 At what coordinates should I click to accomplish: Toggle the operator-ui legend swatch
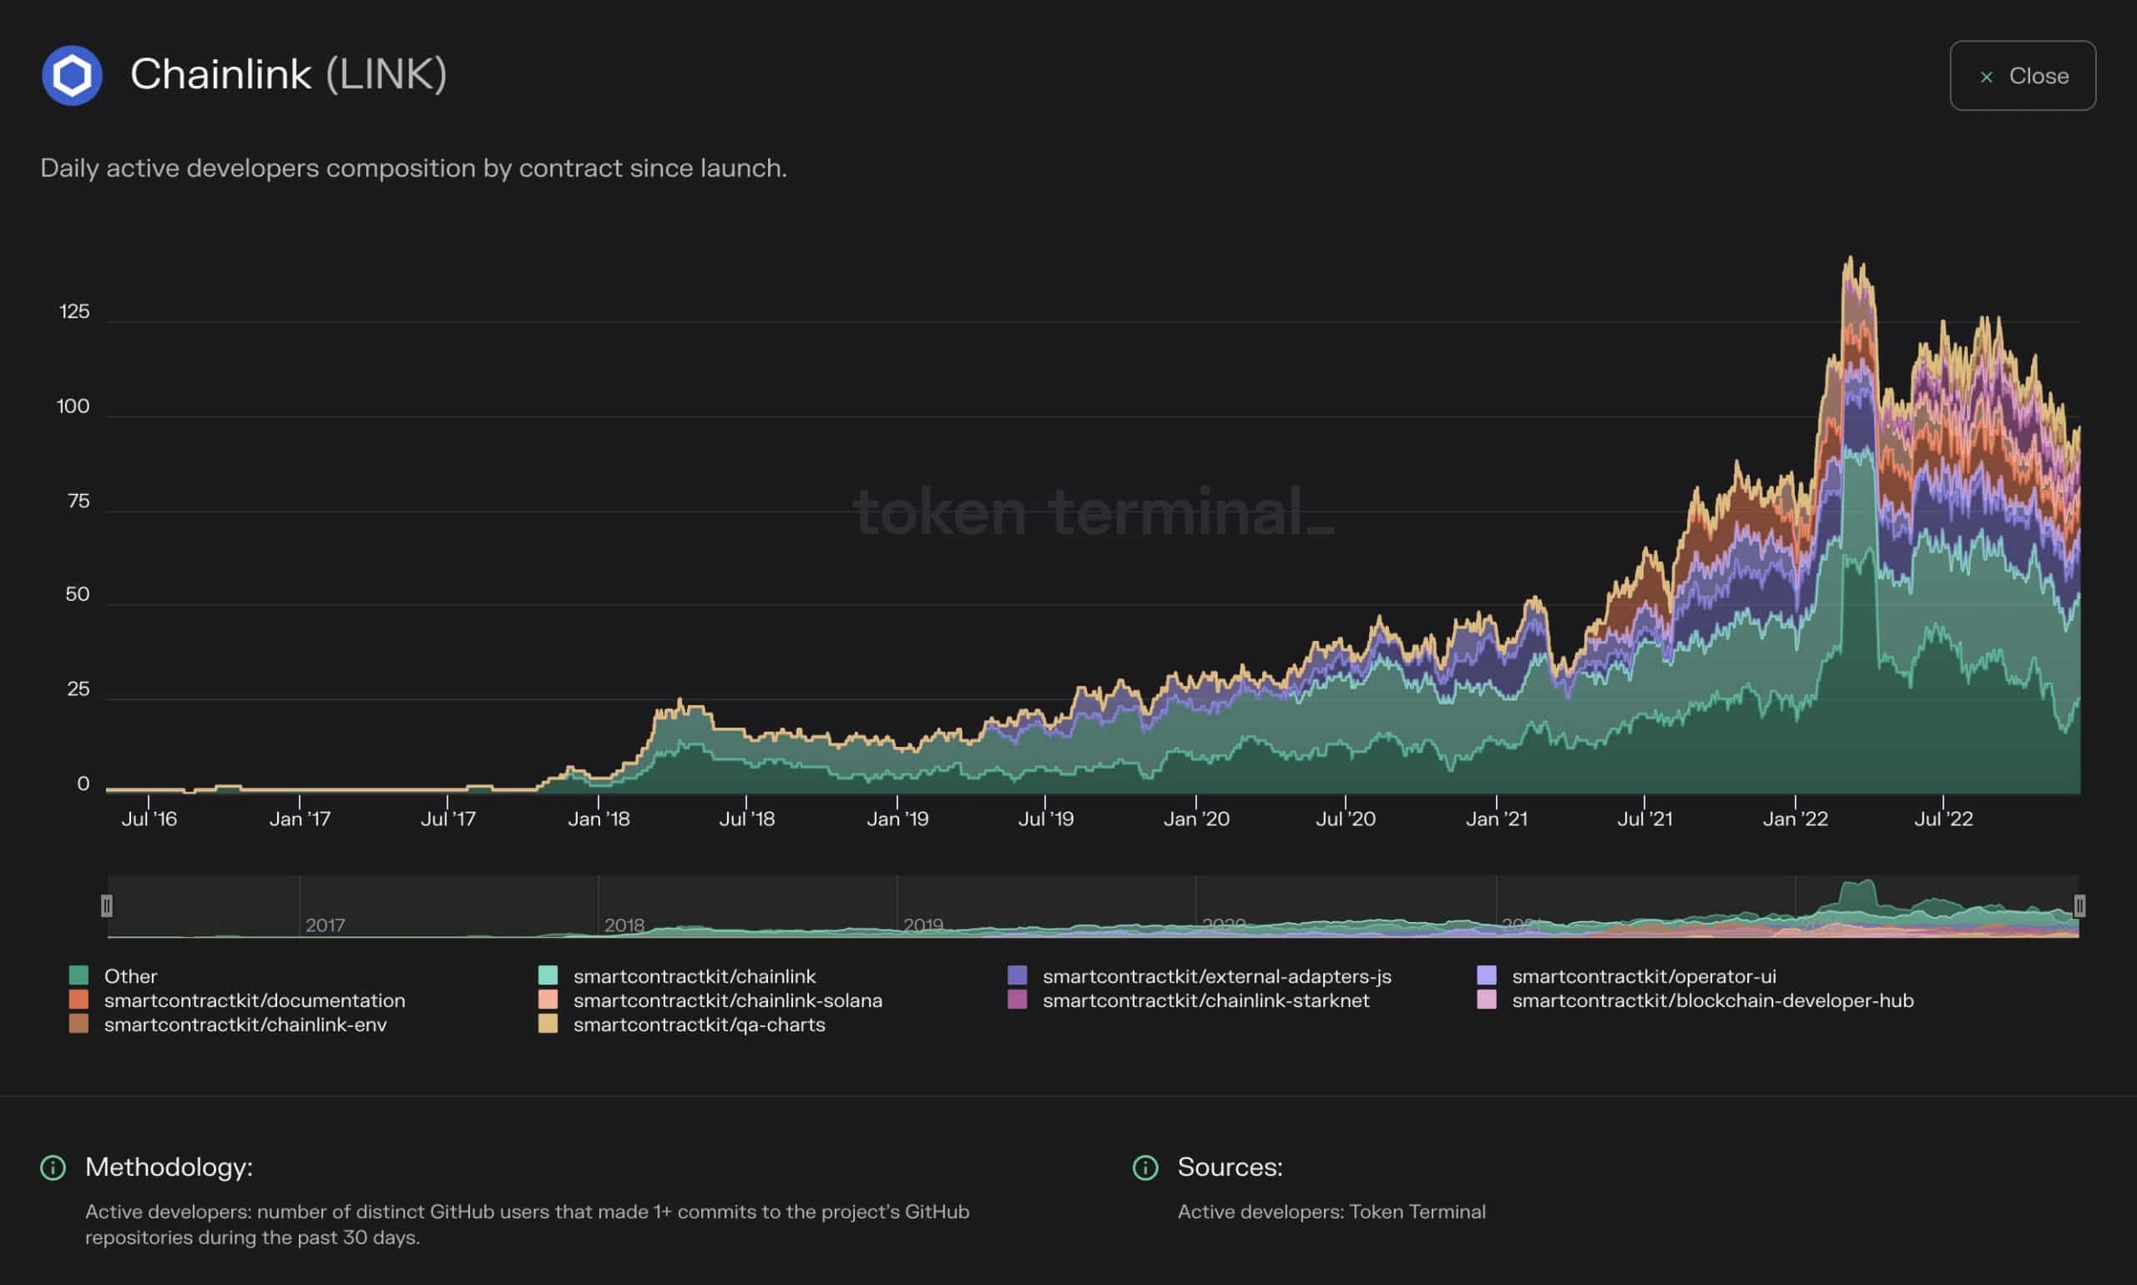tap(1487, 975)
